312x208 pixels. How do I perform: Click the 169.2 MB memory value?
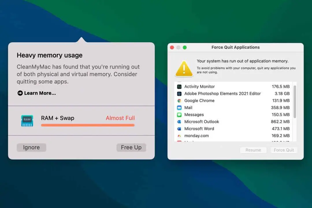tap(281, 136)
